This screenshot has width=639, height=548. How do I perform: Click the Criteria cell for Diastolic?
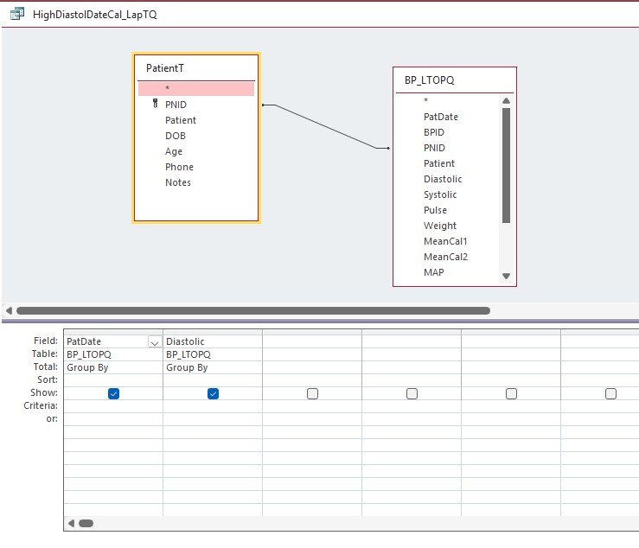(x=213, y=406)
